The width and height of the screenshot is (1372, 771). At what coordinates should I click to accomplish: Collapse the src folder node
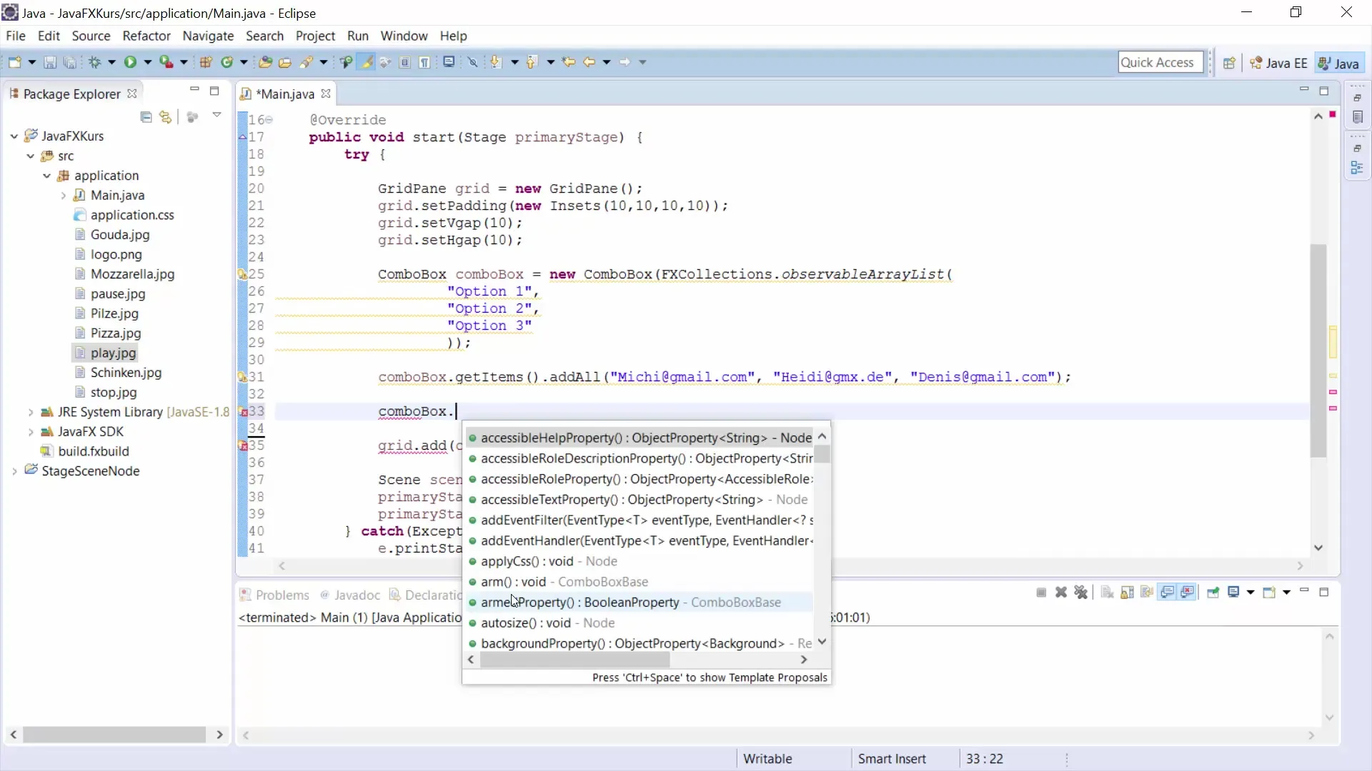pyautogui.click(x=31, y=156)
